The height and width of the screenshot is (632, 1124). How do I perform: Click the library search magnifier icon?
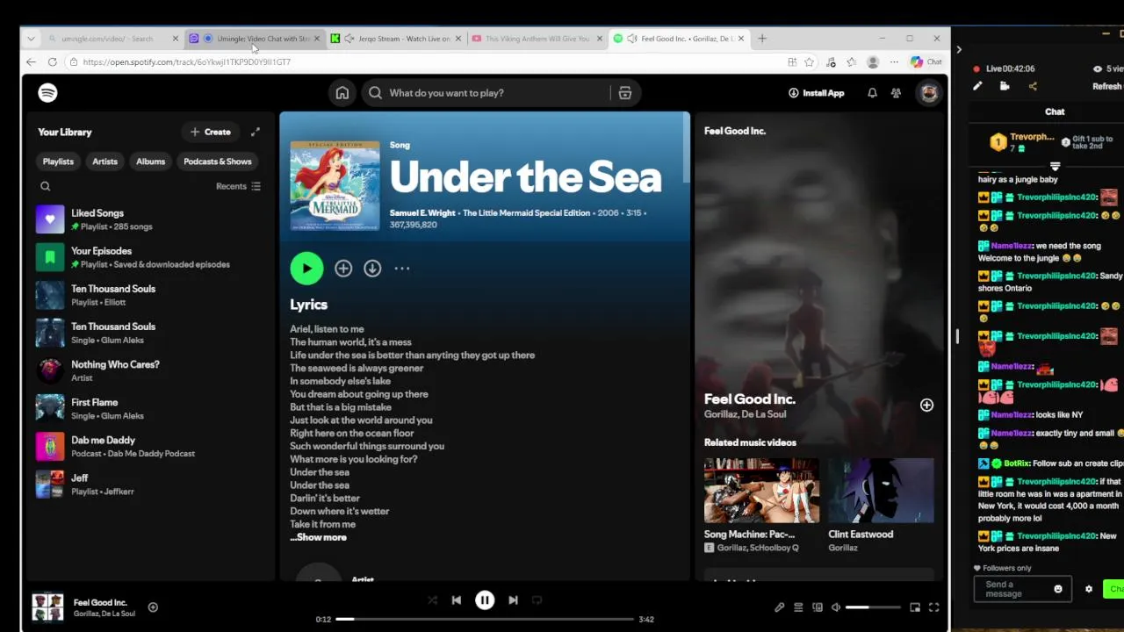point(46,186)
